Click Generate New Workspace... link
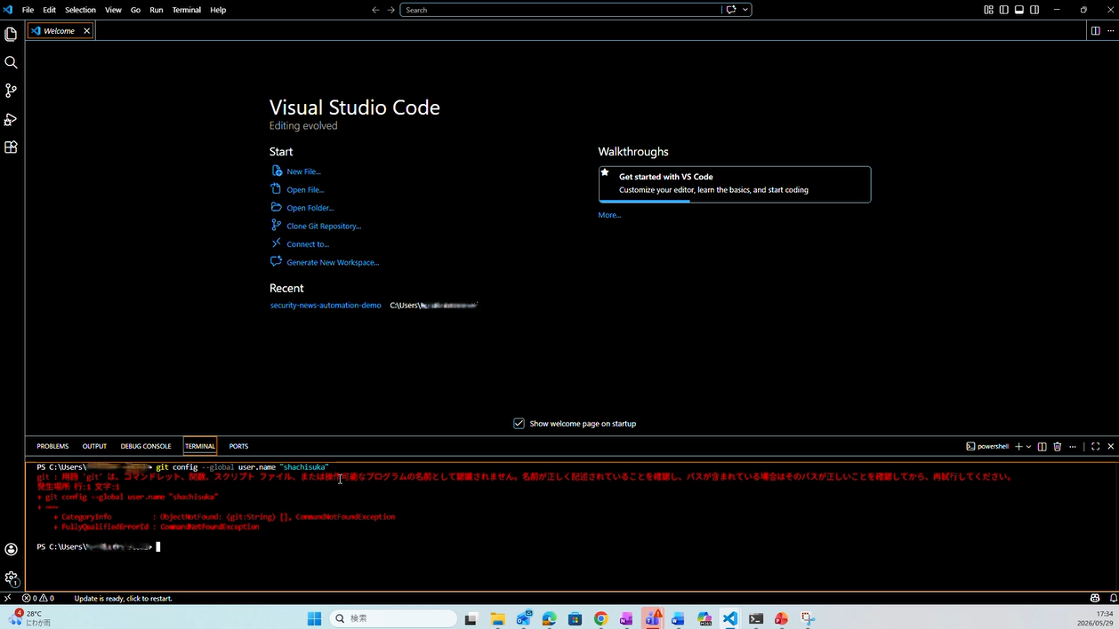 click(333, 262)
